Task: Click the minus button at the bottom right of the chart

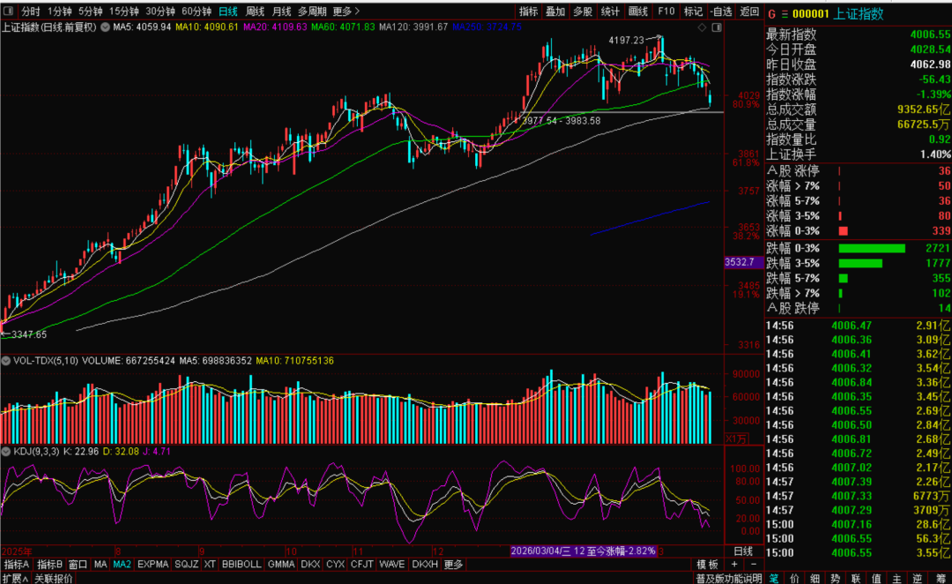Action: coord(753,564)
